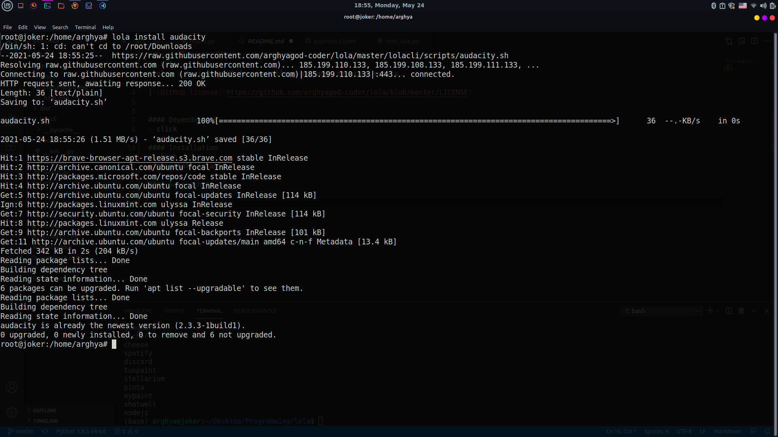Open the Terminal menu
Image resolution: width=778 pixels, height=437 pixels.
click(85, 27)
